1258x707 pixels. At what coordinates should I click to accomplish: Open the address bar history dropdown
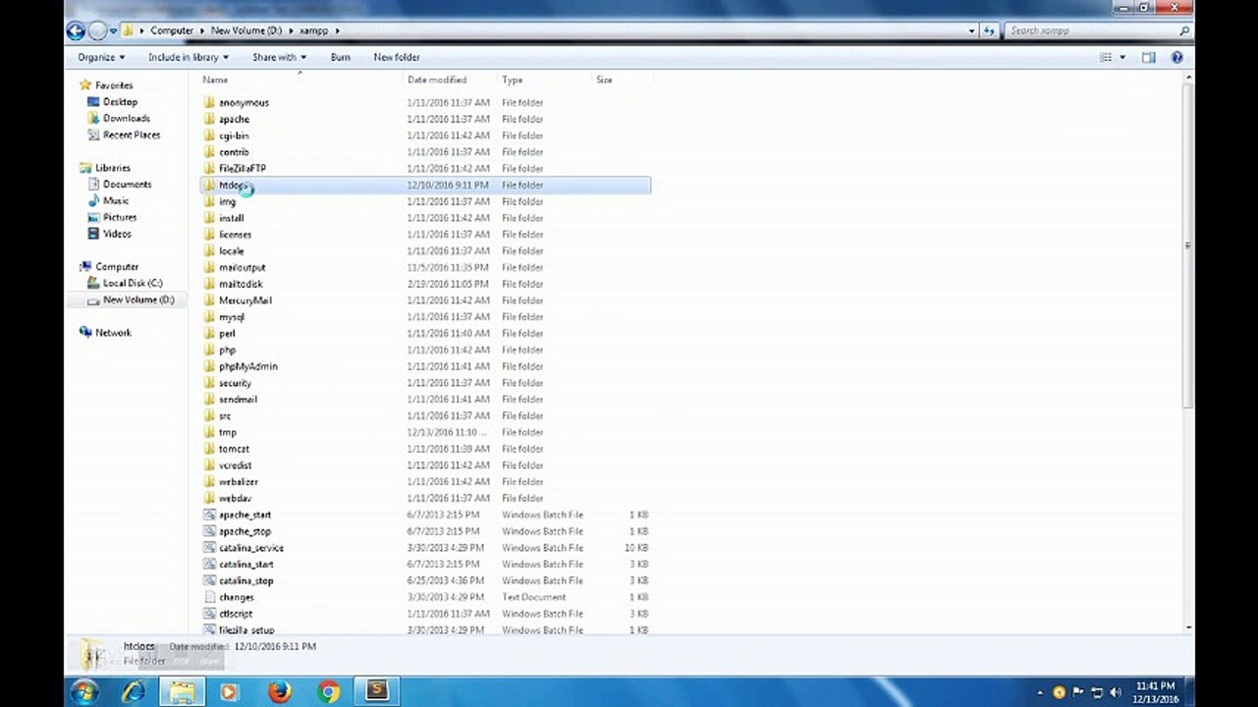(972, 30)
